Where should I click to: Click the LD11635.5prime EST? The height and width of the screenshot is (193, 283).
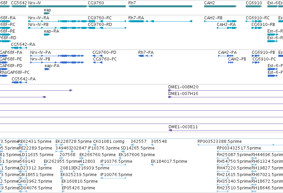[23, 158]
